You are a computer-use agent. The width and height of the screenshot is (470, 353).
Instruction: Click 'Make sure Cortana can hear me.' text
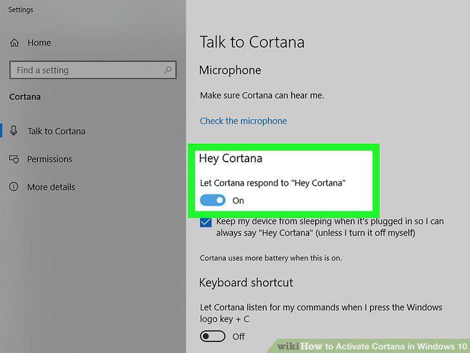(x=262, y=96)
